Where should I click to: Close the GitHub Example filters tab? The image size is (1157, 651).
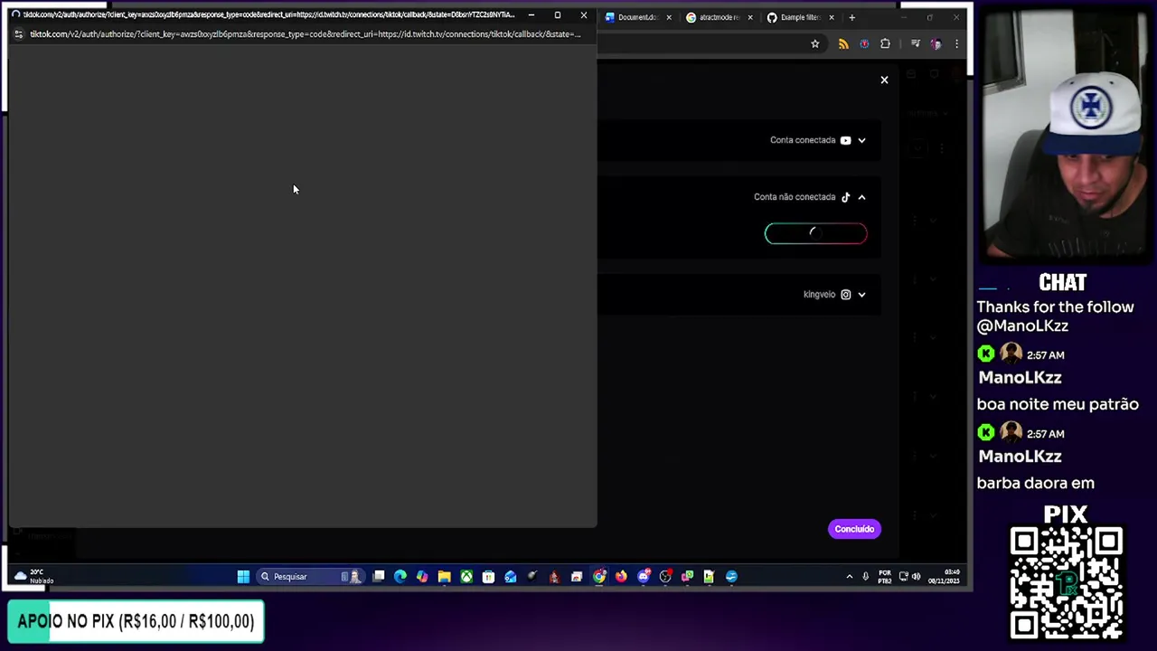[832, 17]
